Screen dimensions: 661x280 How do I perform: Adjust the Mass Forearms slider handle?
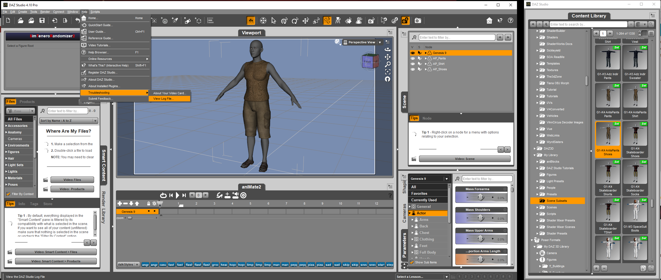(480, 197)
